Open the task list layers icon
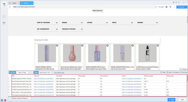 coord(4,23)
